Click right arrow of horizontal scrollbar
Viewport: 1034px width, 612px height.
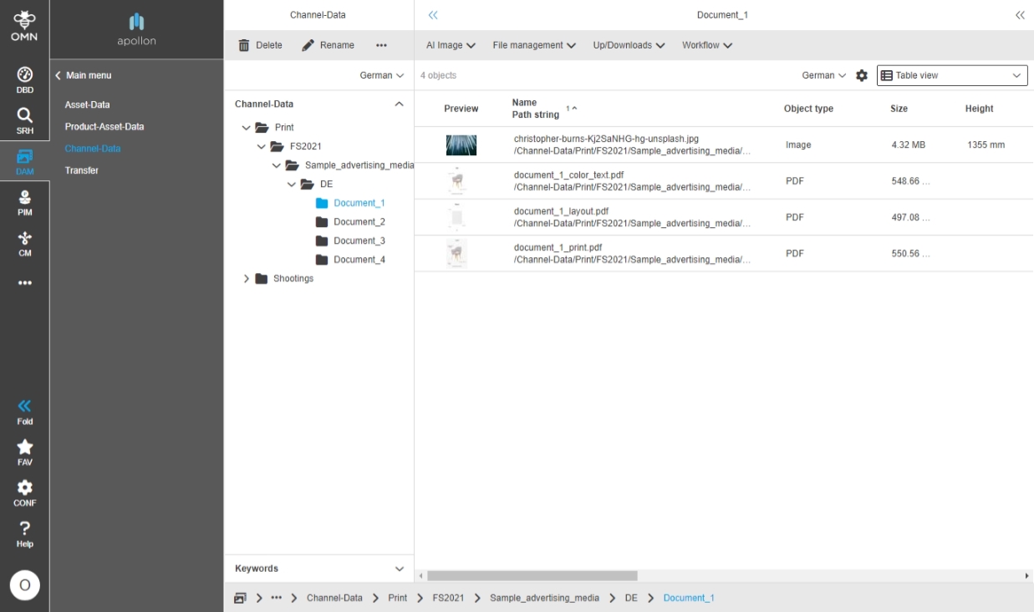tap(1026, 576)
